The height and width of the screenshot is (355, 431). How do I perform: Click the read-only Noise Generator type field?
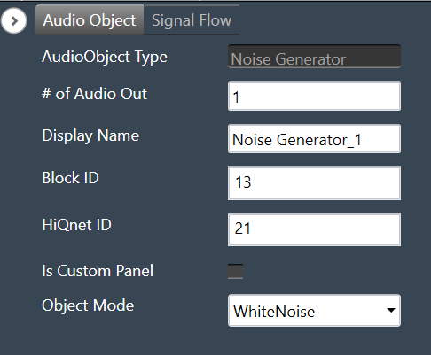[314, 57]
